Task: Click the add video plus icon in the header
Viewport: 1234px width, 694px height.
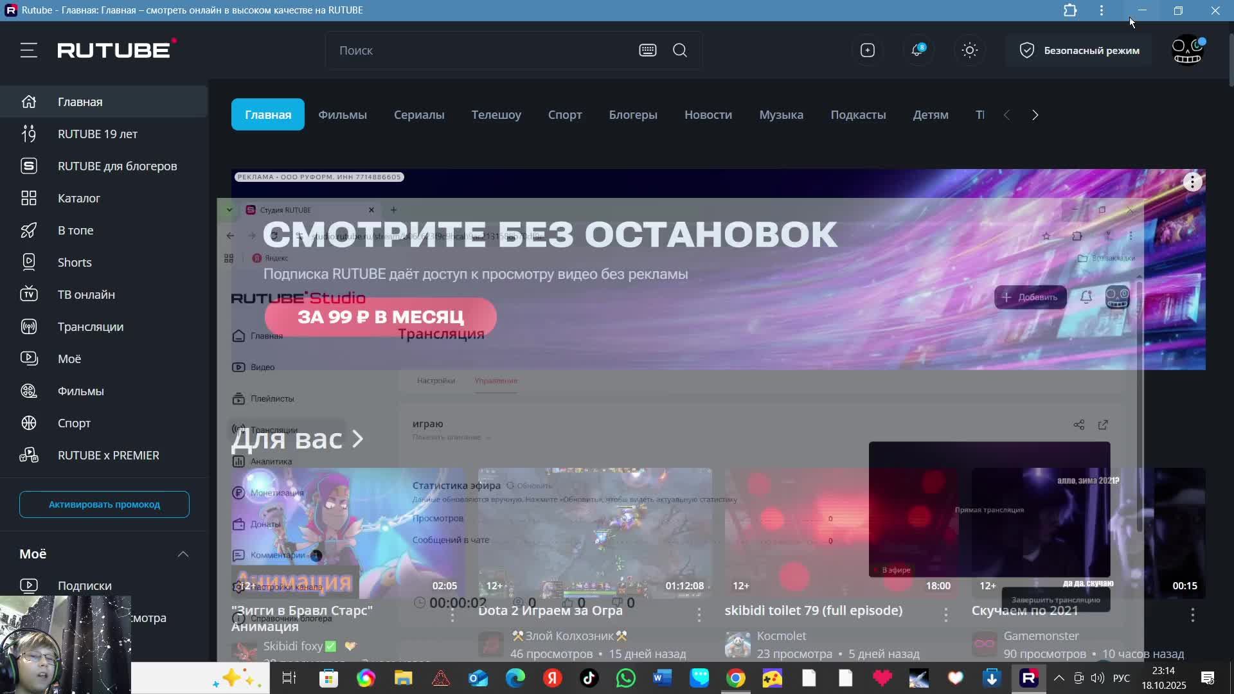Action: 867,50
